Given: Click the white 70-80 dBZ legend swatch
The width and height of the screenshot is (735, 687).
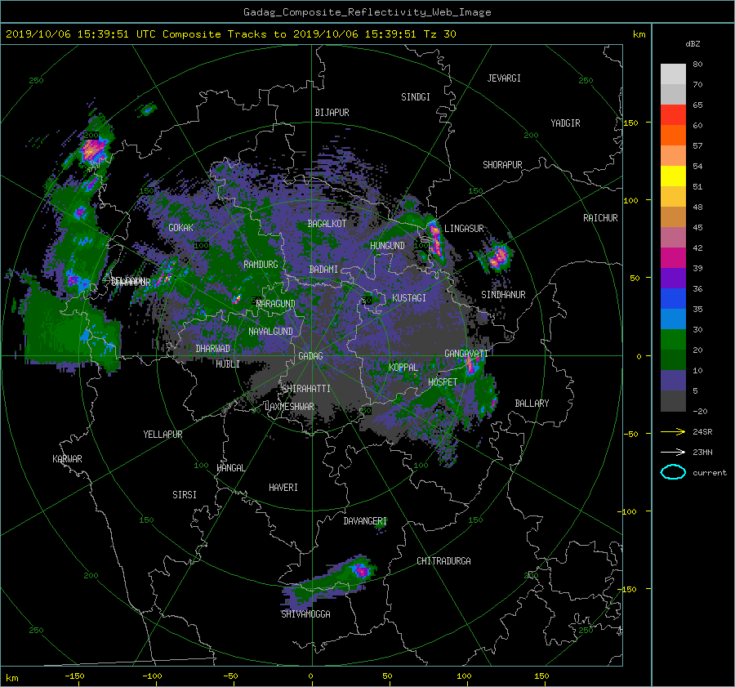Looking at the screenshot, I should (x=673, y=74).
